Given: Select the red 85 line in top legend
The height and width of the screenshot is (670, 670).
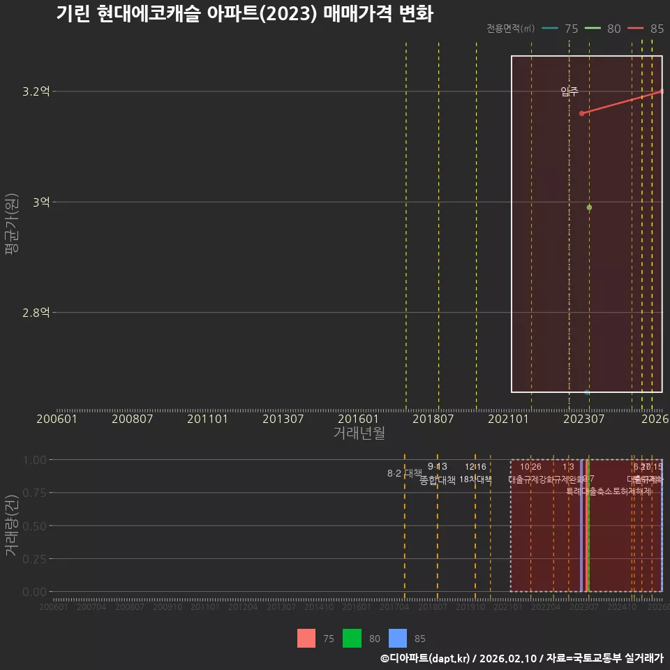Looking at the screenshot, I should [x=635, y=28].
